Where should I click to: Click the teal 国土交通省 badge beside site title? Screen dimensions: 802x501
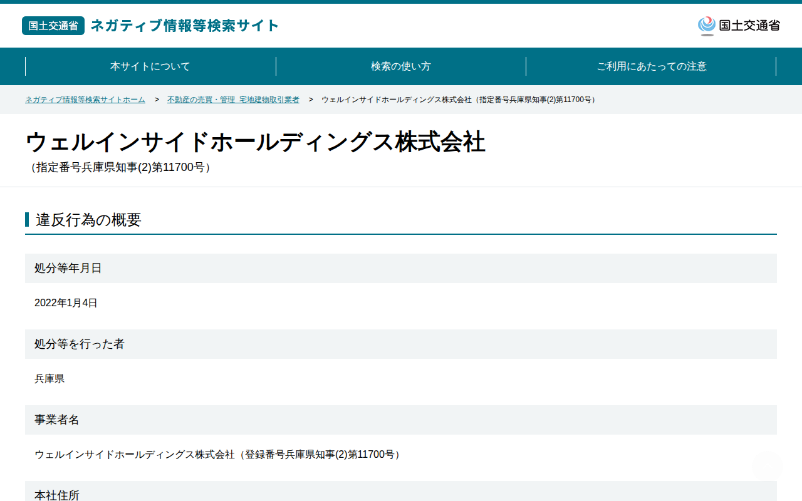click(53, 26)
